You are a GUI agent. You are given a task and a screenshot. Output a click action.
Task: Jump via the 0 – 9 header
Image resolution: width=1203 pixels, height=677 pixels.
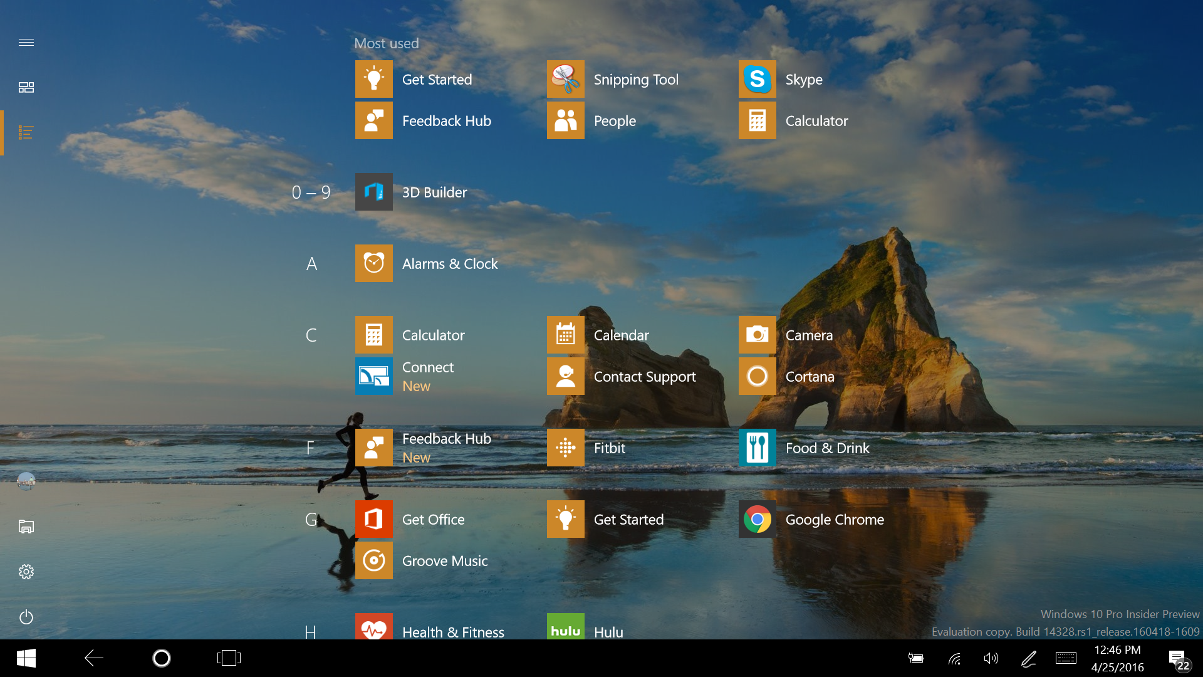[x=311, y=192]
